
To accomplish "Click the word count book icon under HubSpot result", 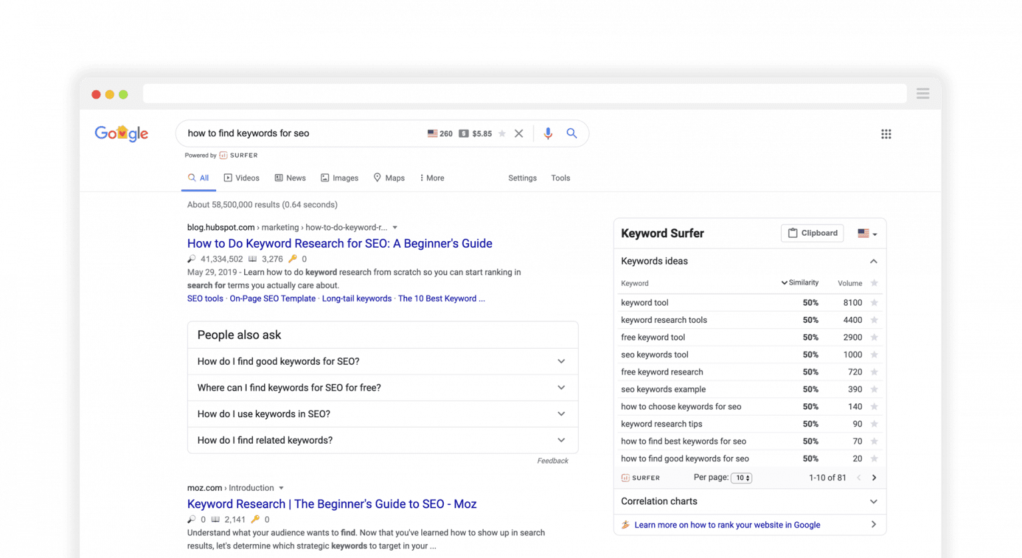I will [x=253, y=259].
